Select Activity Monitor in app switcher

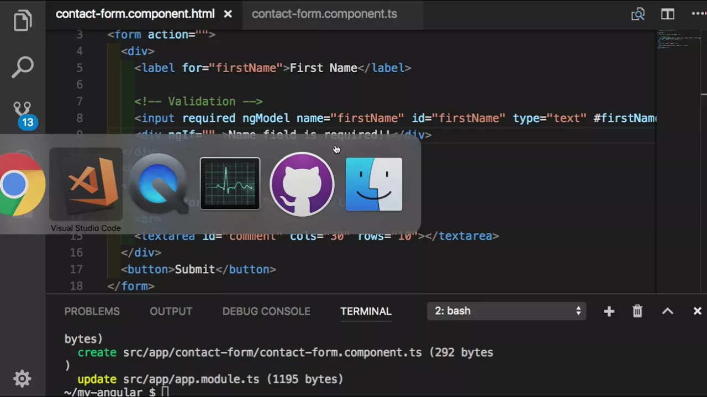click(x=230, y=184)
